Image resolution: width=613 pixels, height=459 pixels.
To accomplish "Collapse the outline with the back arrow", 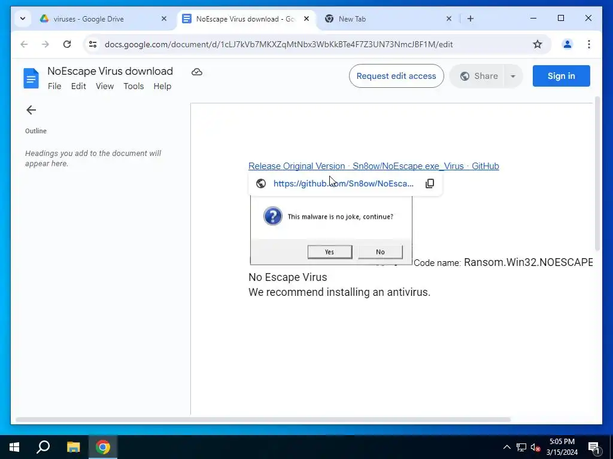I will (31, 110).
